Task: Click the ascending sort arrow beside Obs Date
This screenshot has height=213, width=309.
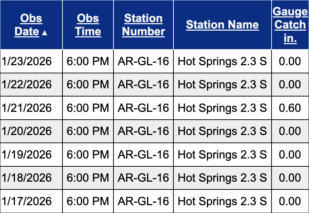Action: [45, 33]
